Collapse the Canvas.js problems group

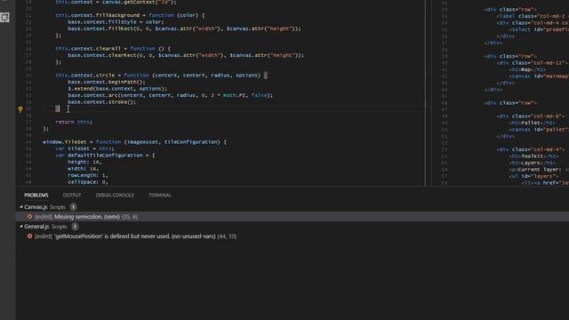point(21,207)
